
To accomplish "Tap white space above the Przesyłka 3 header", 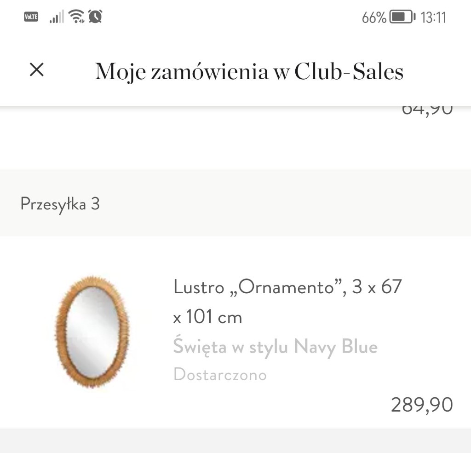I will (x=184, y=143).
